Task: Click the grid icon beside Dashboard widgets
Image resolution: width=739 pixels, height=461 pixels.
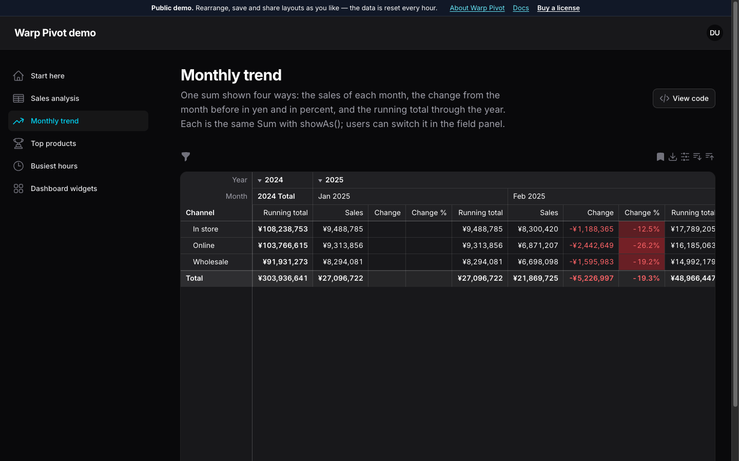Action: coord(18,188)
